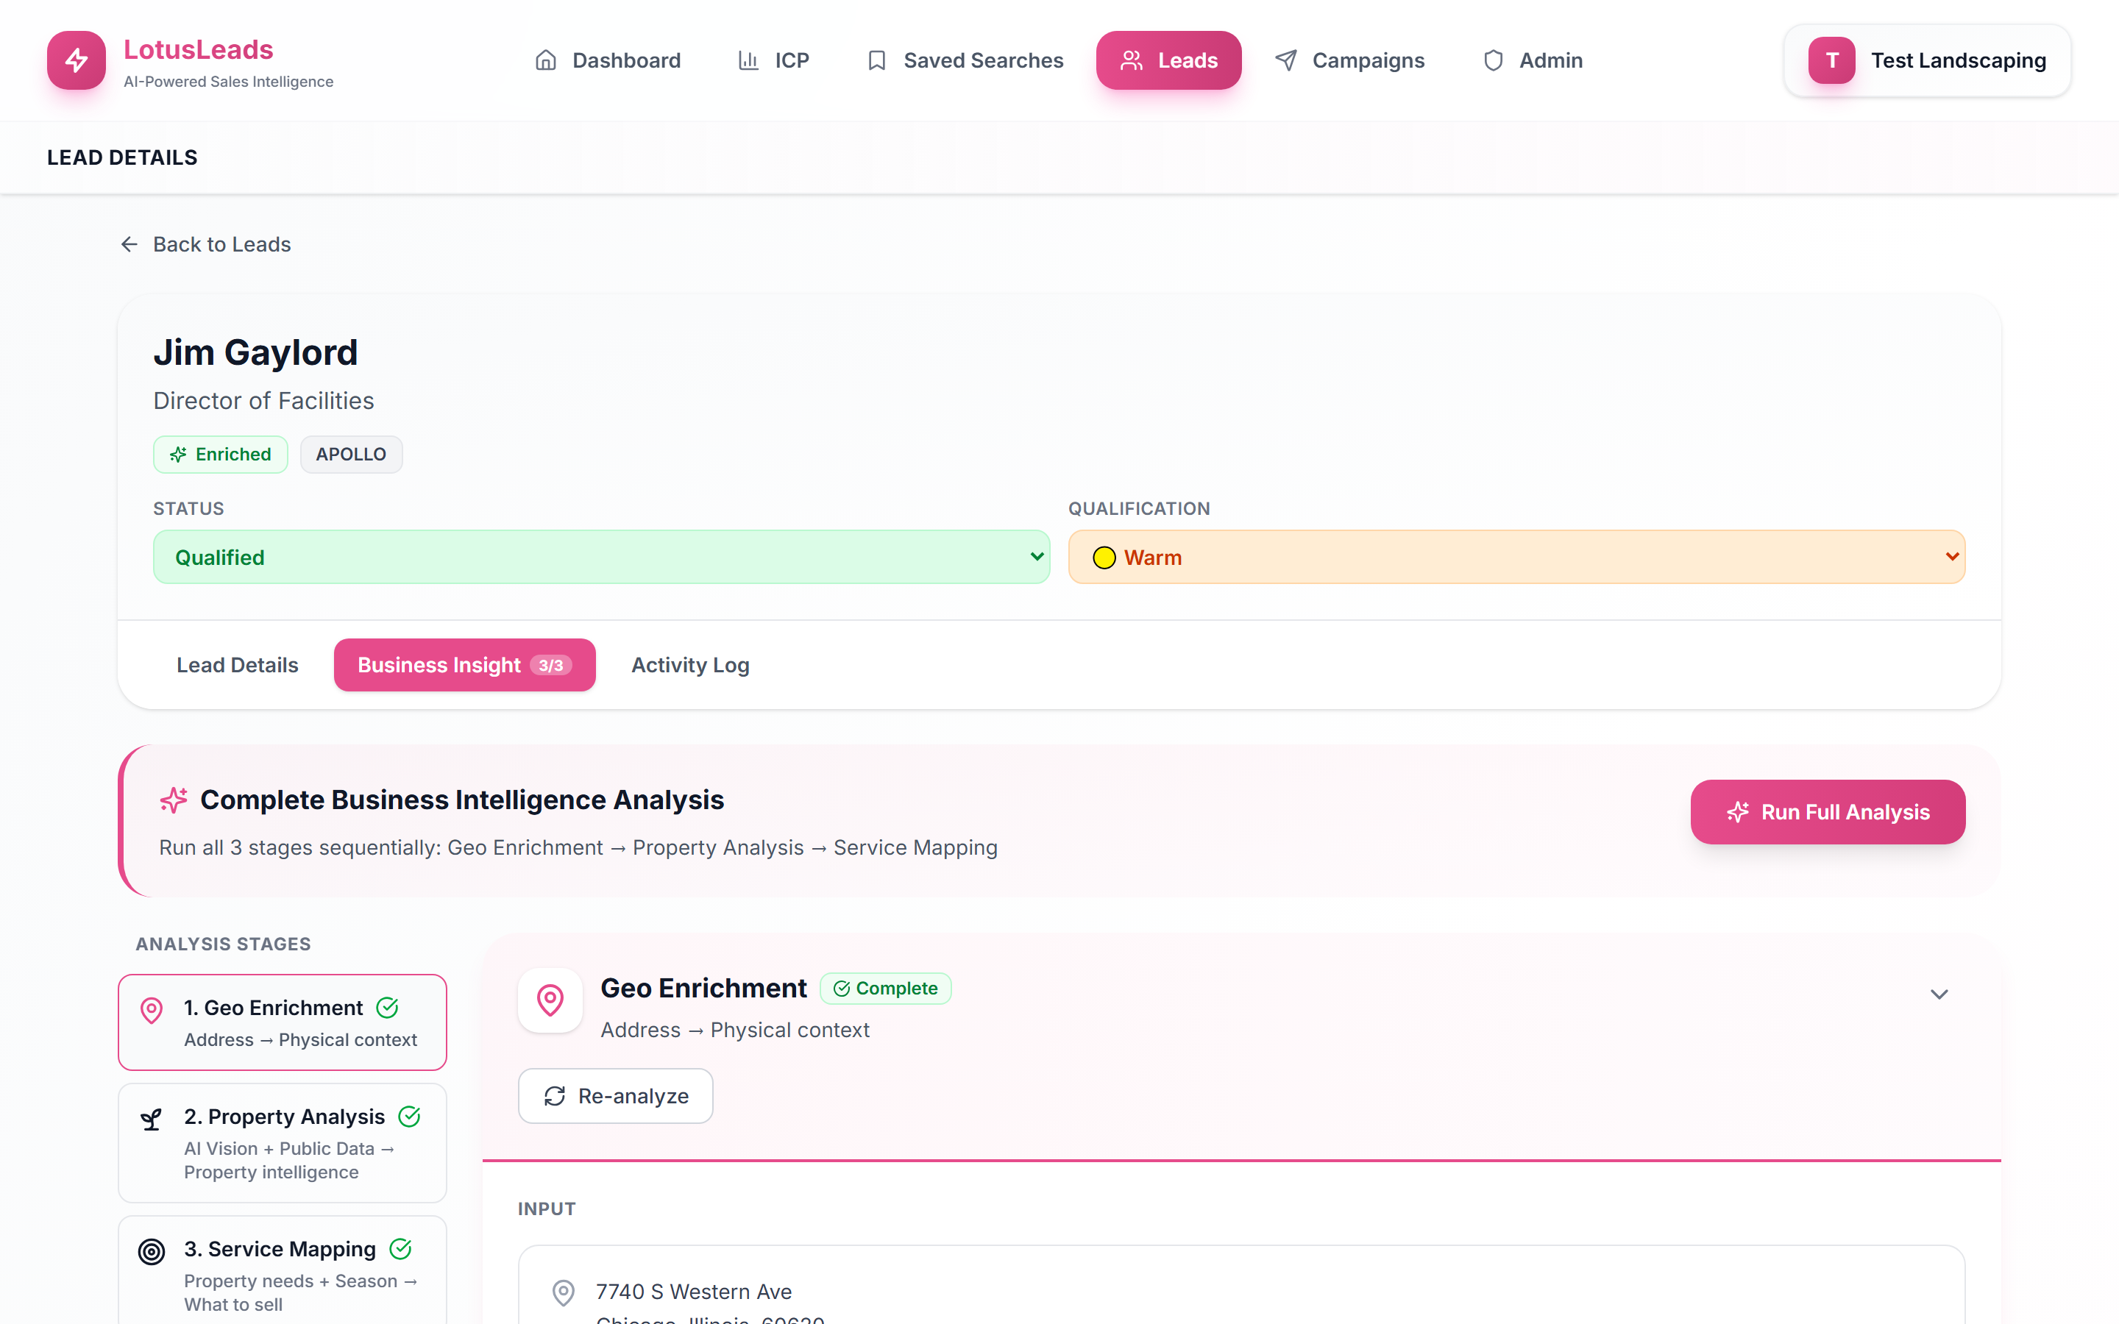Open the Qualification dropdown showing Warm
Image resolution: width=2119 pixels, height=1324 pixels.
pos(1516,557)
